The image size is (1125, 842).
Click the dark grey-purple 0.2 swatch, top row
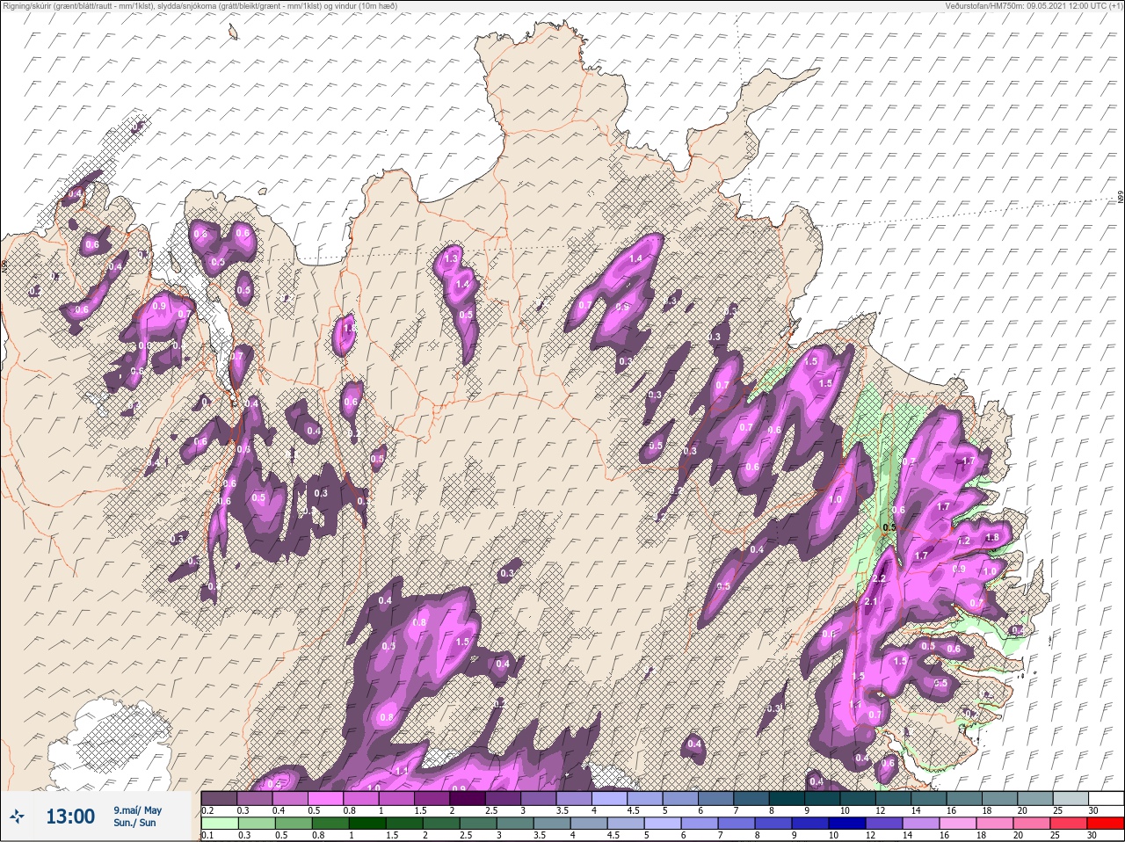(219, 798)
